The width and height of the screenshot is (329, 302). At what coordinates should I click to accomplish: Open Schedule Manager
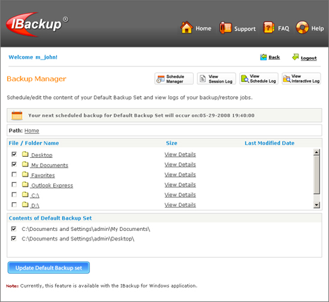tap(174, 79)
